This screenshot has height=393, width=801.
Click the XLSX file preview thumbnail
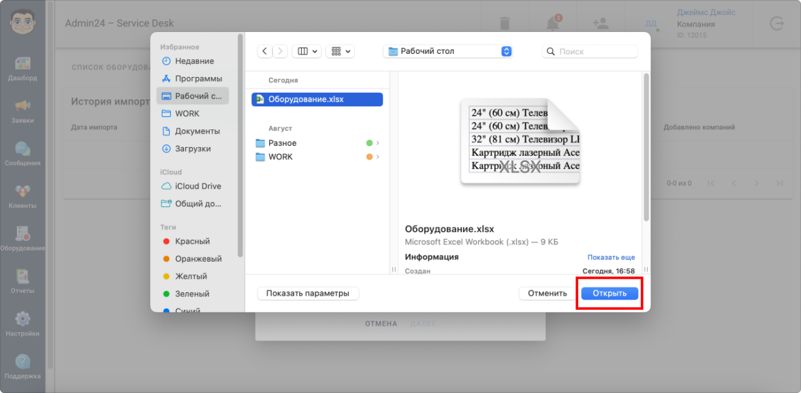click(520, 142)
